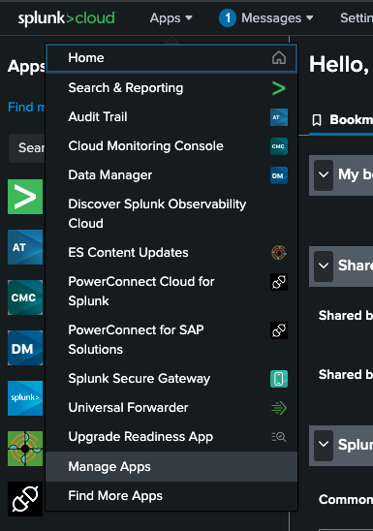Launch Cloud Monitoring Console from menu
The height and width of the screenshot is (531, 373).
tap(171, 146)
